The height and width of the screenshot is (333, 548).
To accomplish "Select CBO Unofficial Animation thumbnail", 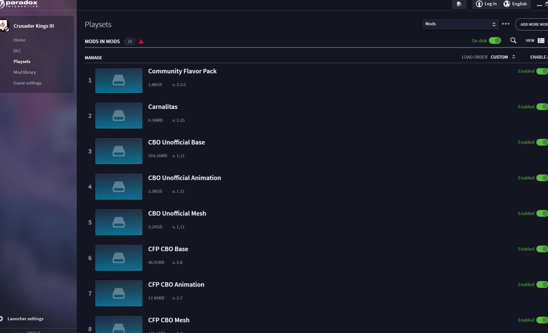I will [119, 187].
